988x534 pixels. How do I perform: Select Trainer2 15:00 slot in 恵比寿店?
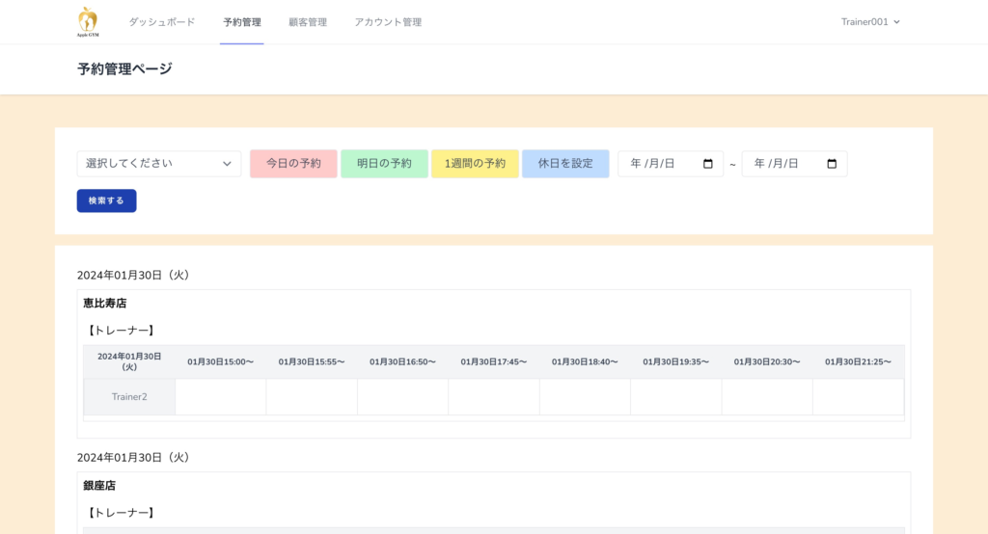pos(220,397)
